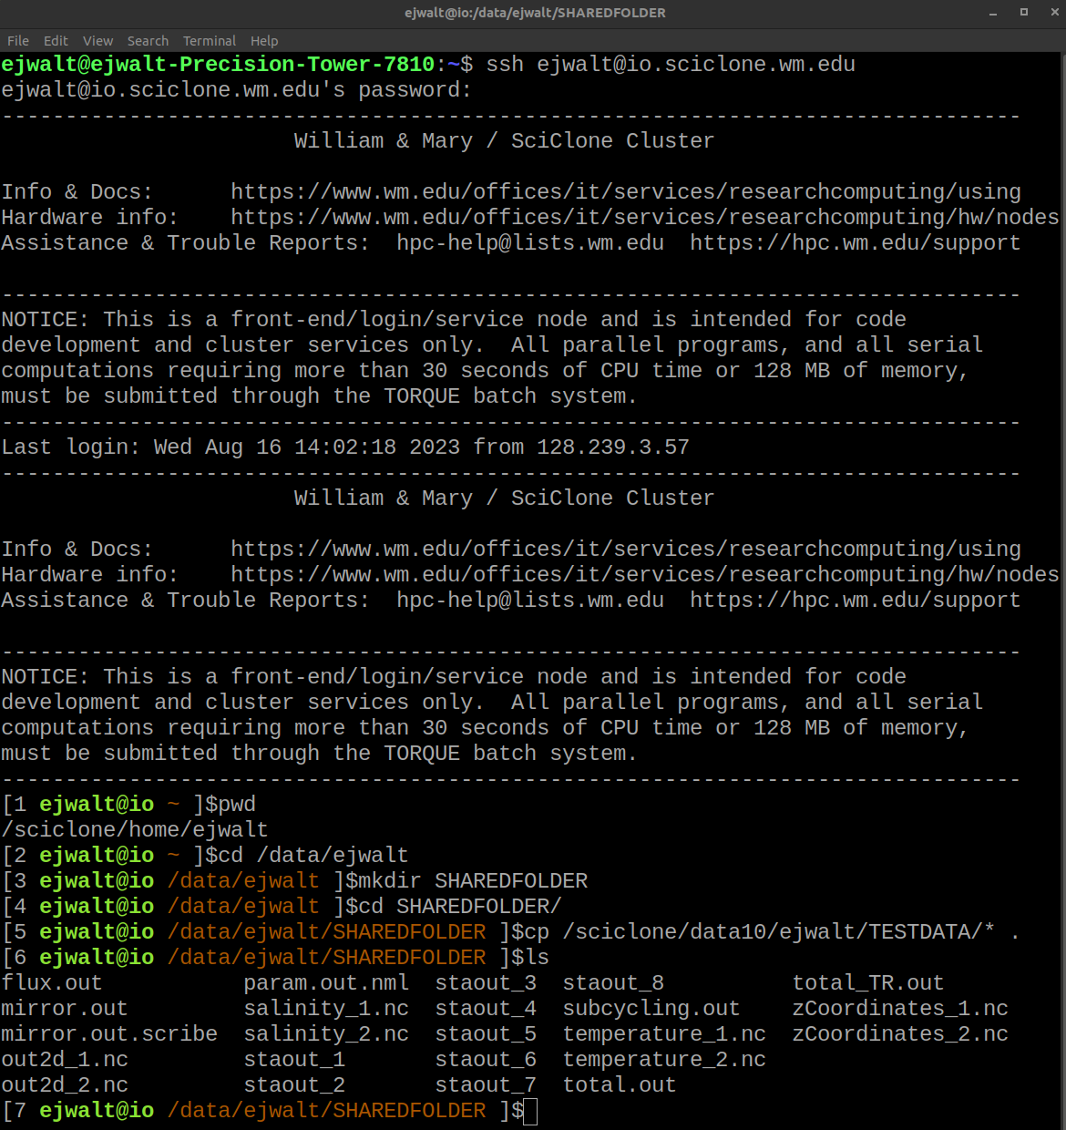Minimize the terminal window

(x=993, y=13)
